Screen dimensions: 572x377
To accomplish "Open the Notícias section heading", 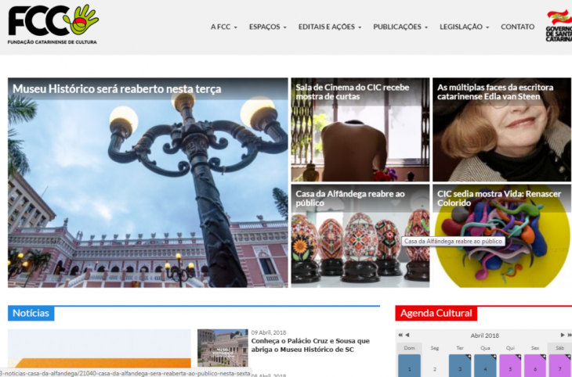I will [x=31, y=314].
